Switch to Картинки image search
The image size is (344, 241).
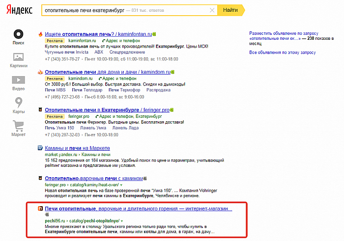coord(19,60)
